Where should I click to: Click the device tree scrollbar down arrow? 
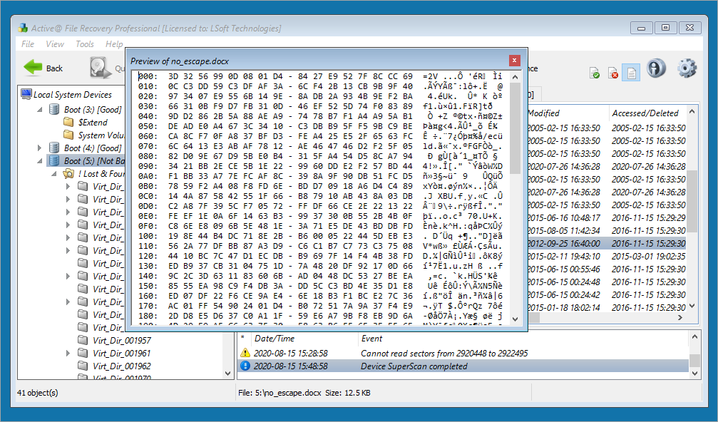228,374
